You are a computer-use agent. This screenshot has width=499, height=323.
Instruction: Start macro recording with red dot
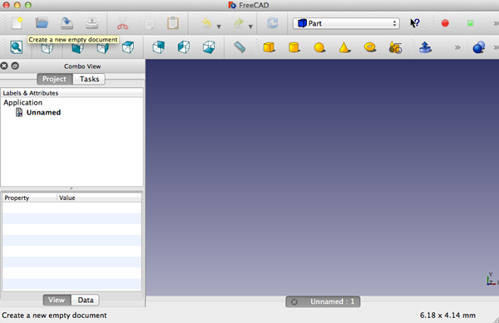click(445, 23)
